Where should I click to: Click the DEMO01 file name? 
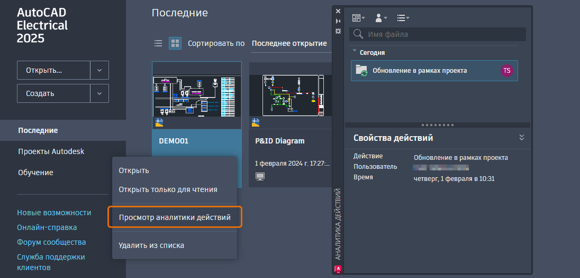tap(174, 141)
